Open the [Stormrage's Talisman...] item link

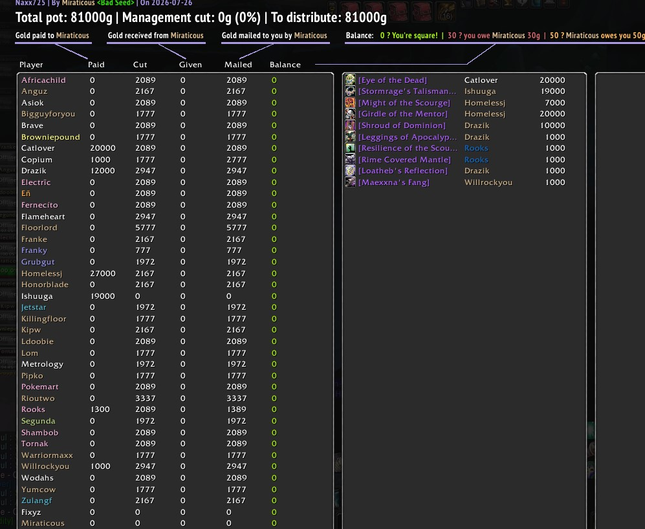click(x=407, y=91)
